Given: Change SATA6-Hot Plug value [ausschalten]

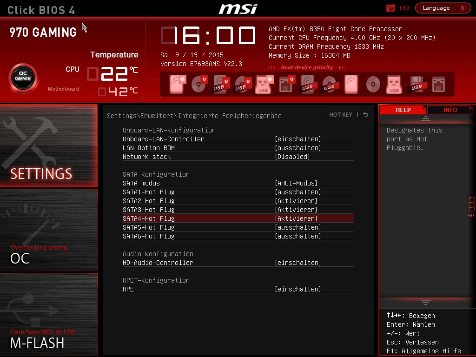Looking at the screenshot, I should pyautogui.click(x=298, y=236).
